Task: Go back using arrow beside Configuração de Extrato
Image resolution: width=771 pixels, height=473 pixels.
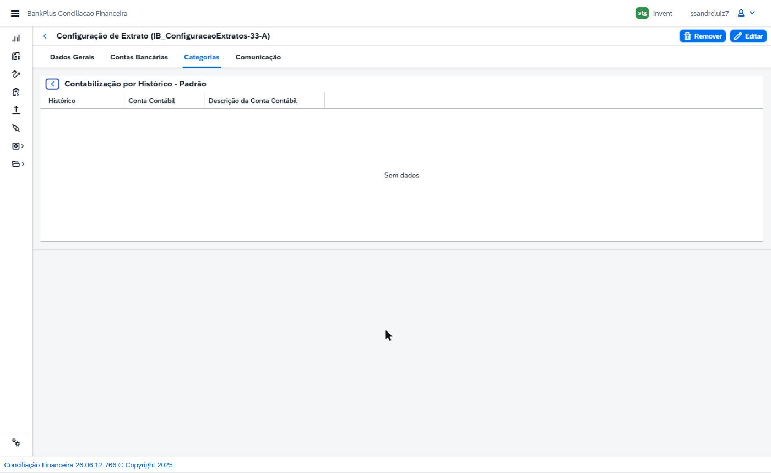Action: (x=45, y=36)
